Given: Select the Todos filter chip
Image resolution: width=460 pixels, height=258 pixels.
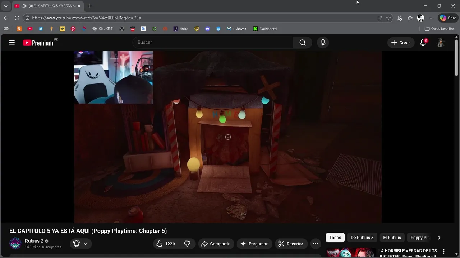Looking at the screenshot, I should point(335,238).
